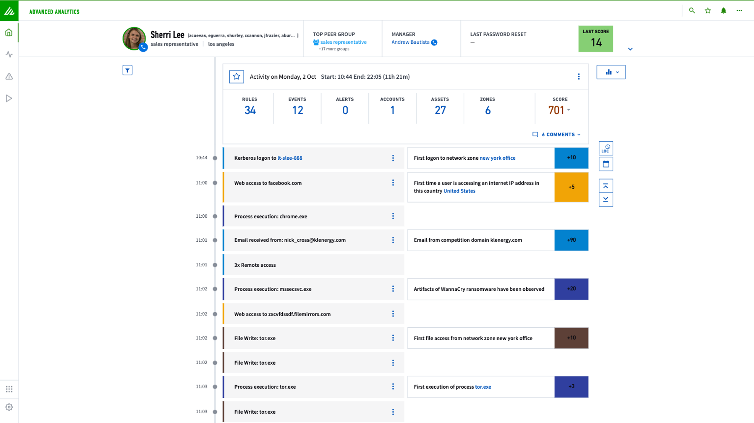Open manager Andrew Bautista link
Viewport: 754px width, 423px height.
[x=410, y=42]
